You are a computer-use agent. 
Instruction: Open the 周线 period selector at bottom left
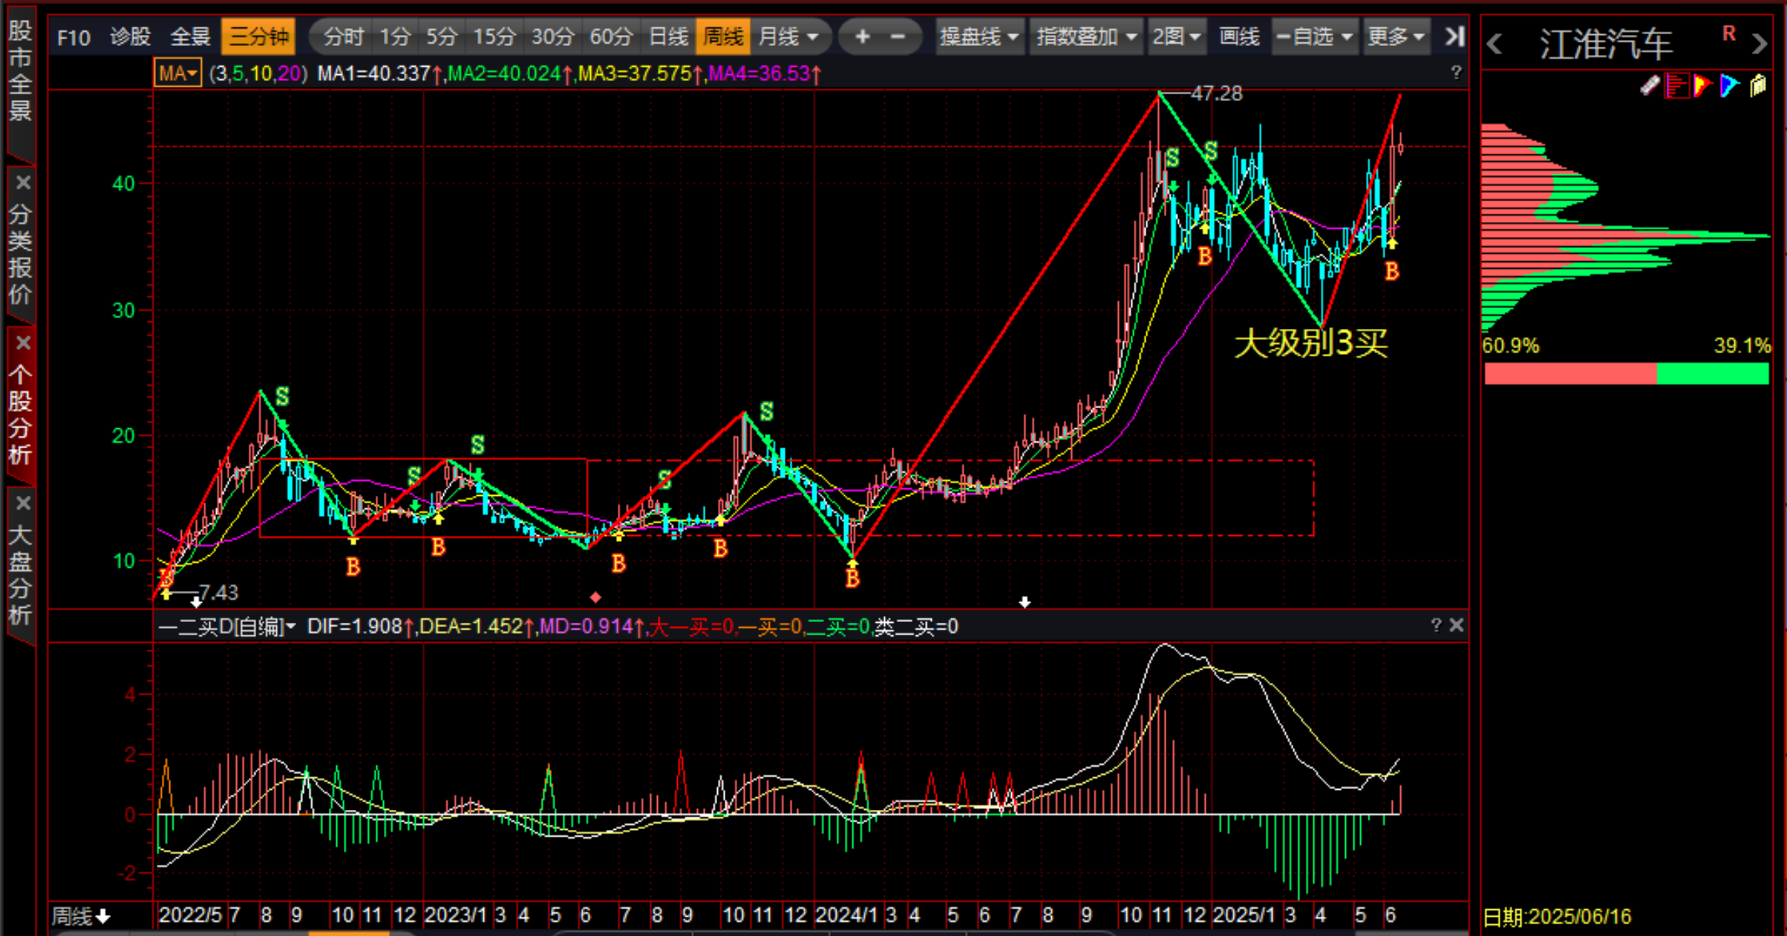[81, 917]
